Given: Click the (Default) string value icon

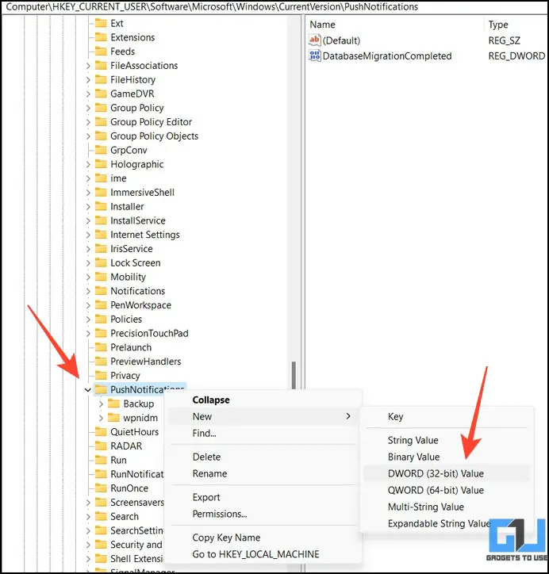Looking at the screenshot, I should tap(315, 40).
